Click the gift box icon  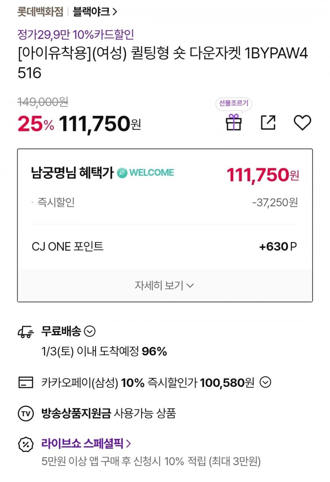click(x=234, y=122)
